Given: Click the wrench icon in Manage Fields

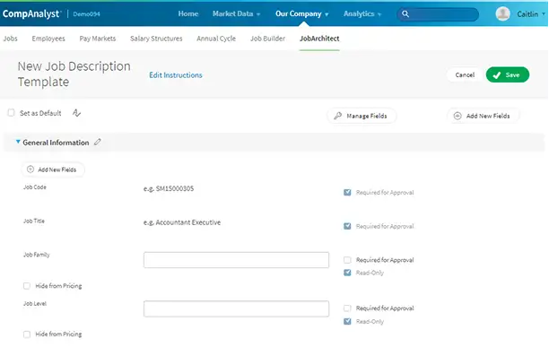Looking at the screenshot, I should (x=338, y=116).
